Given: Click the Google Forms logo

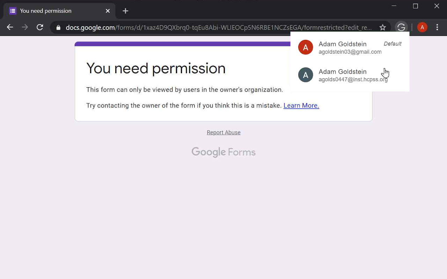Looking at the screenshot, I should [223, 152].
